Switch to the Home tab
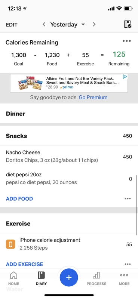Viewport: 138px width, 299px height. point(13,278)
